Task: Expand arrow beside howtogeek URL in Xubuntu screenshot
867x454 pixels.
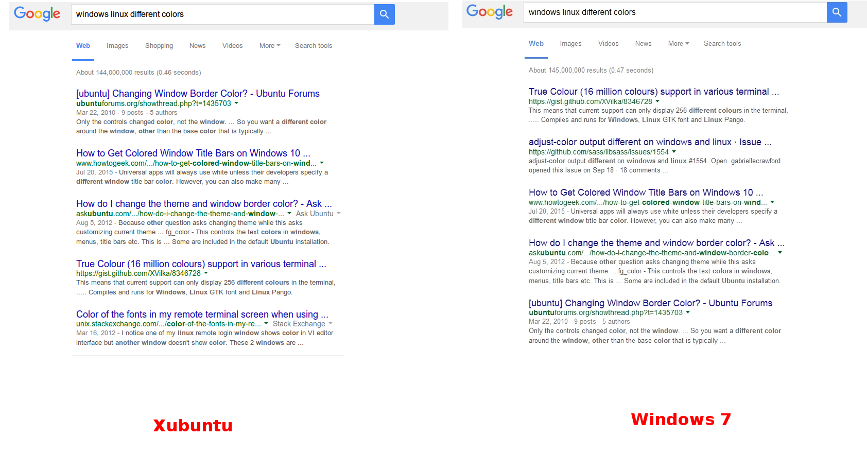Action: [x=322, y=163]
